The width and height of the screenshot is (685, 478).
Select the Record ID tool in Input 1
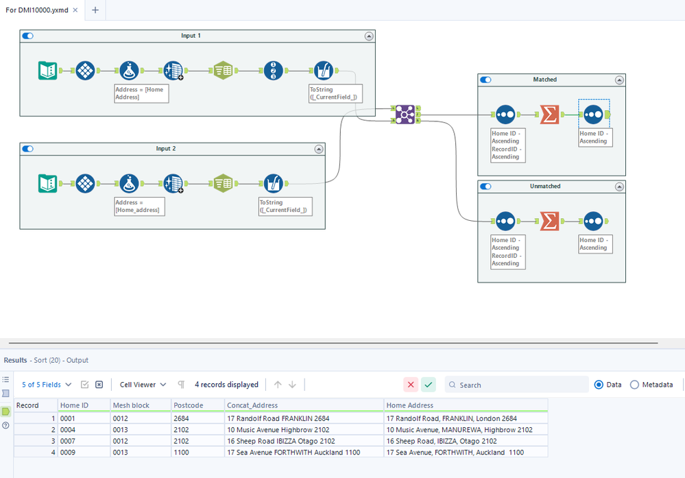click(274, 71)
